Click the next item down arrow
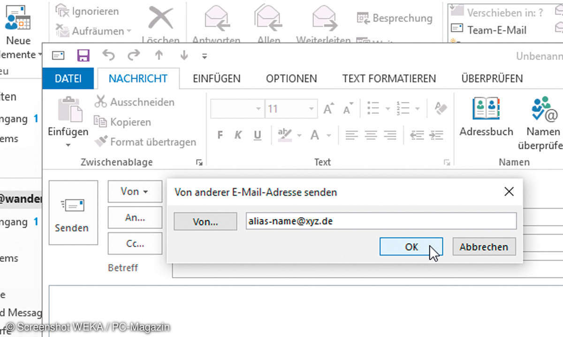 point(183,55)
